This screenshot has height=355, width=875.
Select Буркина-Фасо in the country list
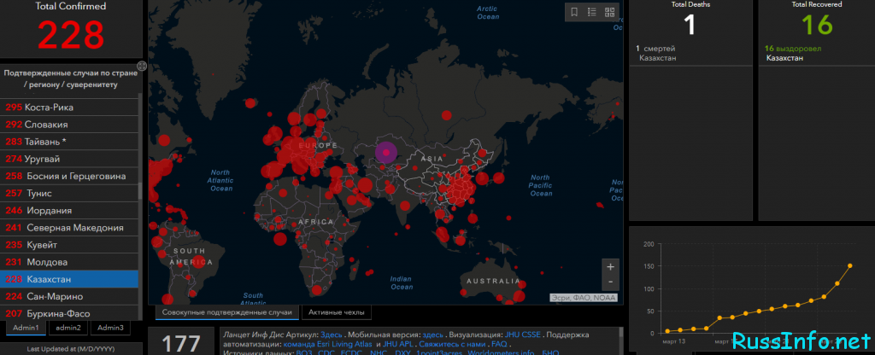point(69,313)
